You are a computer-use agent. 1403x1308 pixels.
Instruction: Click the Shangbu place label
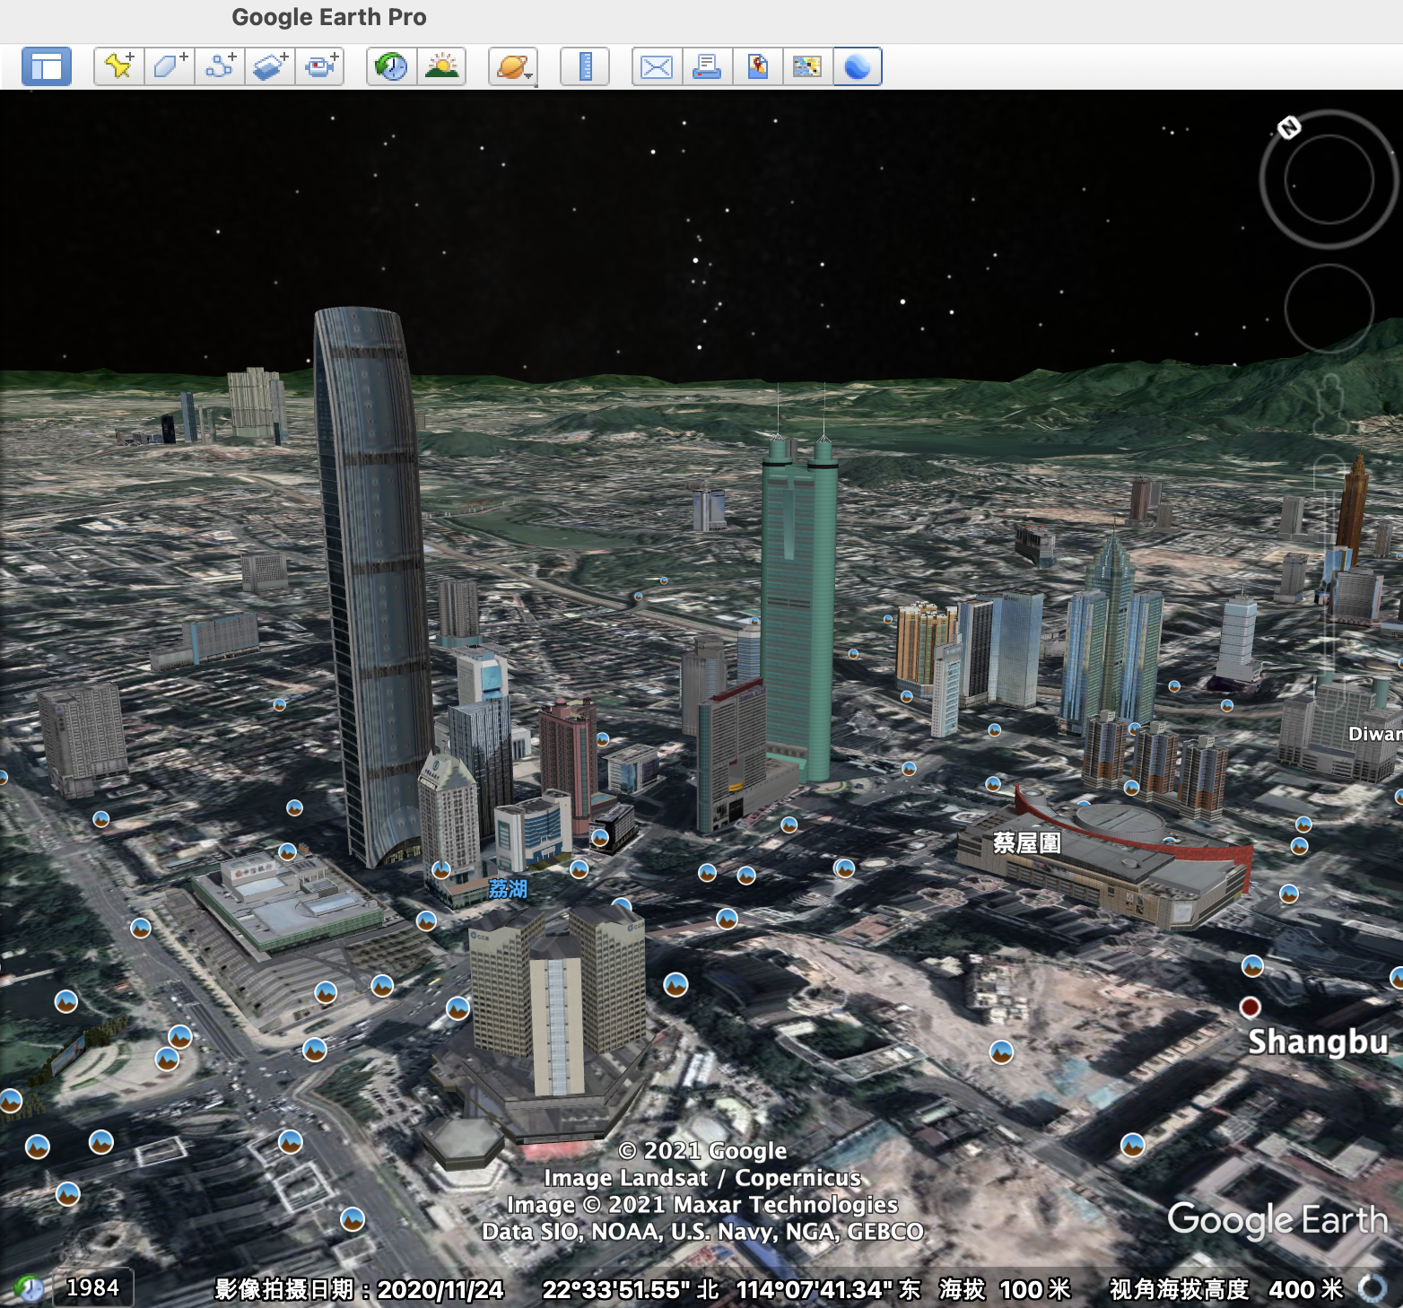[1318, 1042]
